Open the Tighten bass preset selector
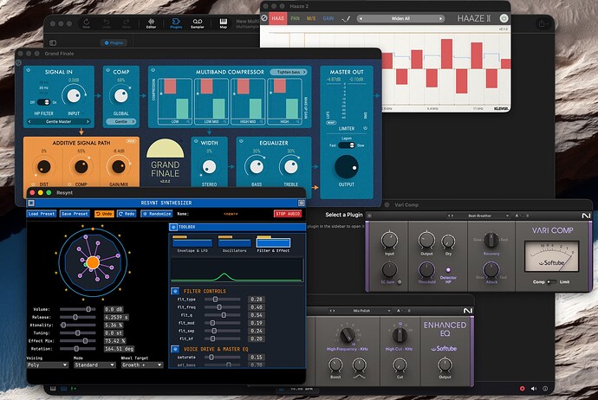The height and width of the screenshot is (400, 598). point(289,72)
